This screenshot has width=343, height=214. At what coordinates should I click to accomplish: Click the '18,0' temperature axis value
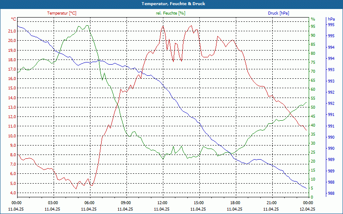pos(12,59)
